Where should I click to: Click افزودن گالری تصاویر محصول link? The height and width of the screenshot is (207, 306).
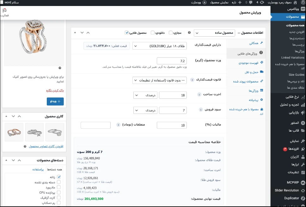(46, 146)
